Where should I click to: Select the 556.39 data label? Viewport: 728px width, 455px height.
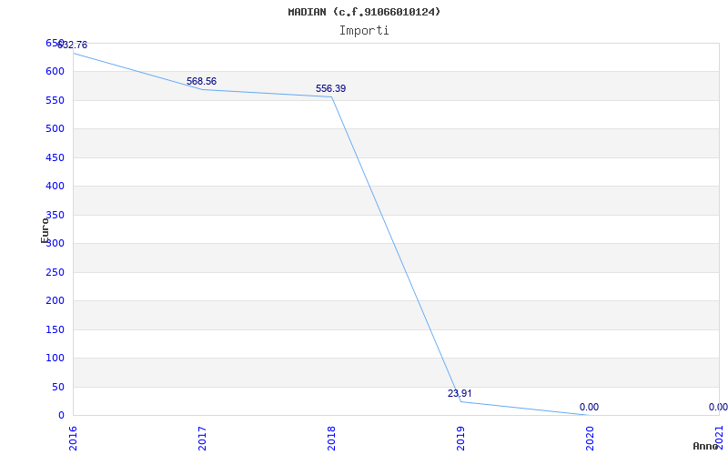coord(330,88)
